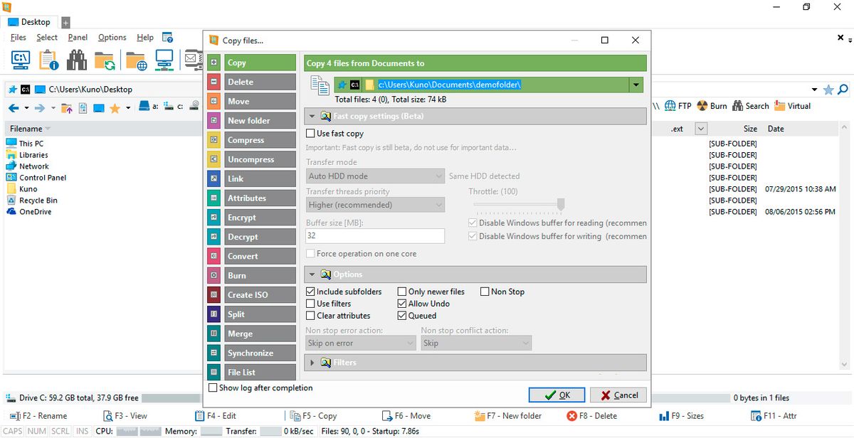Click the Search binoculars icon
The image size is (854, 438).
pos(737,106)
